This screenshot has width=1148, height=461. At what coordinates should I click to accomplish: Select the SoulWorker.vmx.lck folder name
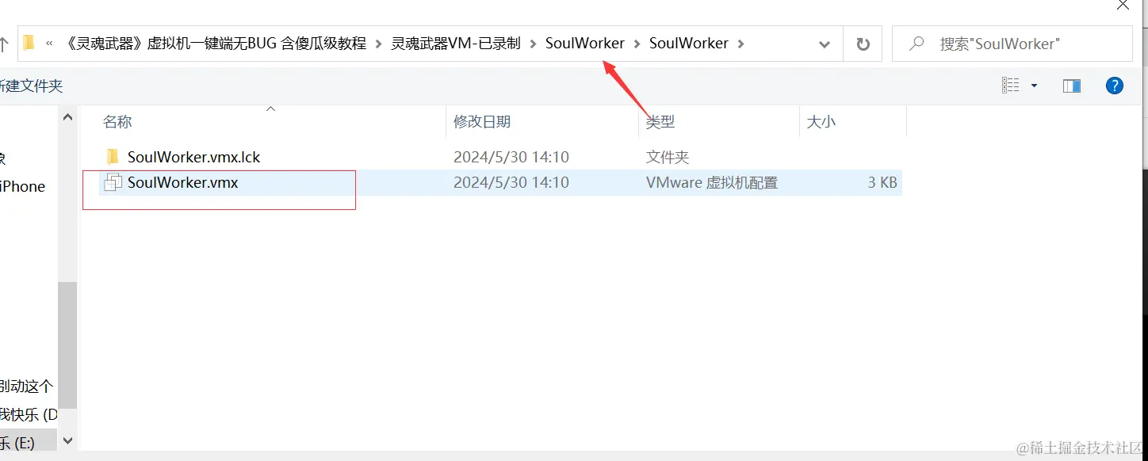coord(193,157)
